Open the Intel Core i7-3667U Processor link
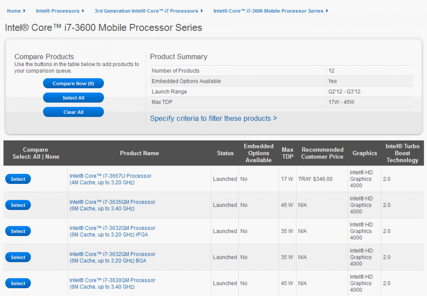Screen dimensions: 427x296 pyautogui.click(x=110, y=179)
